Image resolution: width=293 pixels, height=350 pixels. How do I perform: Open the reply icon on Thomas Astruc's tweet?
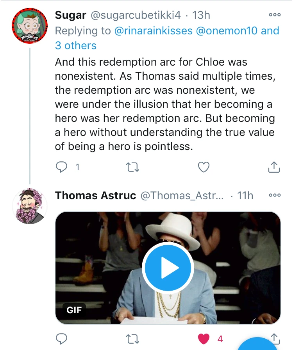61,339
